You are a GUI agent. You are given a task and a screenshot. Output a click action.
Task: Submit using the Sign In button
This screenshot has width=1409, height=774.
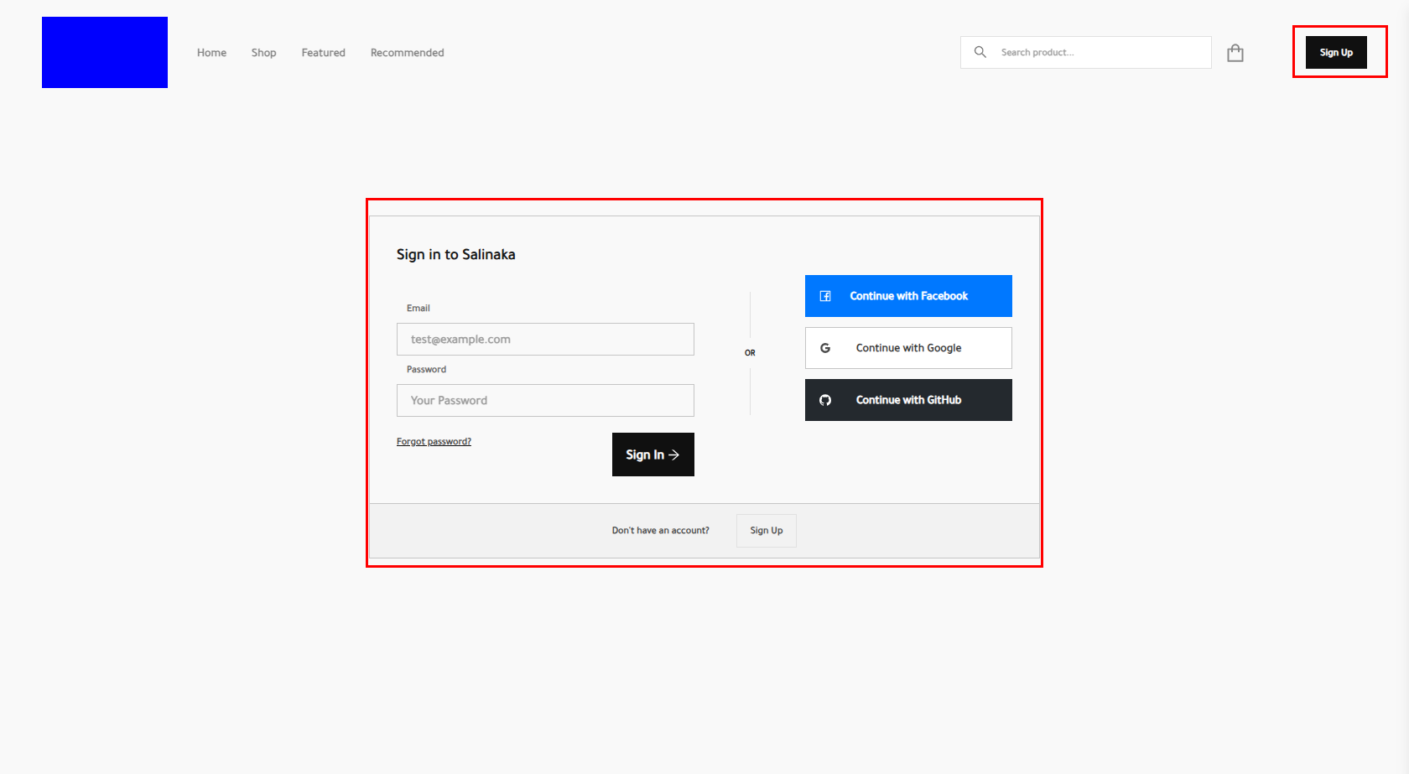[x=644, y=455]
